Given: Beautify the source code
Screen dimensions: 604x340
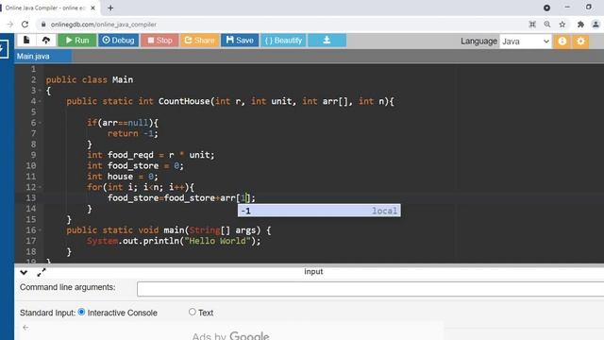Looking at the screenshot, I should coord(283,41).
